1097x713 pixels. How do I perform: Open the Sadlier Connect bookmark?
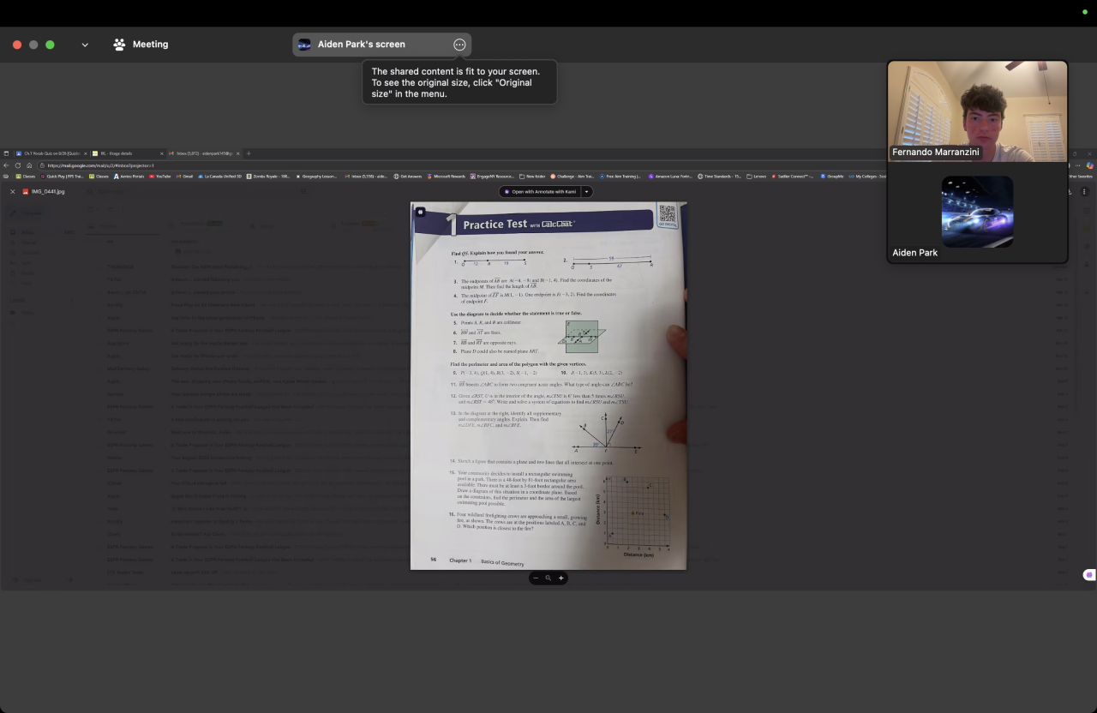tap(794, 177)
